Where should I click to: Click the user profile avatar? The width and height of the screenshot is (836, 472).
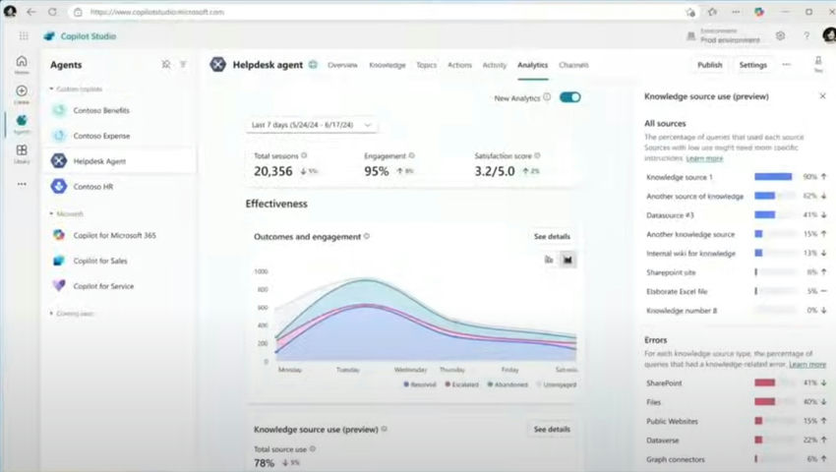click(829, 35)
